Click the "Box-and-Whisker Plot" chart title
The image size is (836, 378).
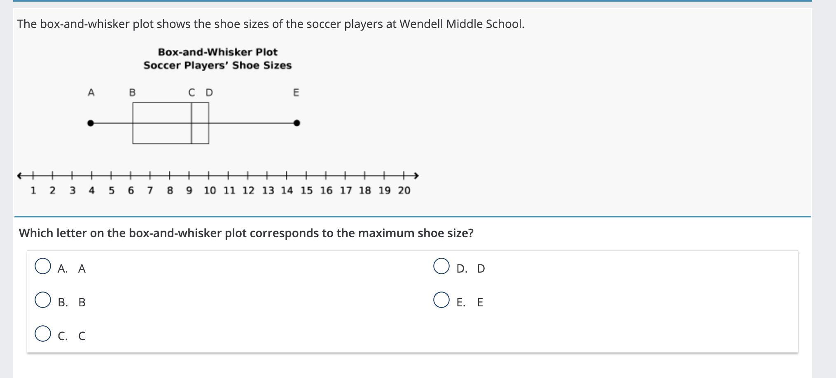coord(217,52)
